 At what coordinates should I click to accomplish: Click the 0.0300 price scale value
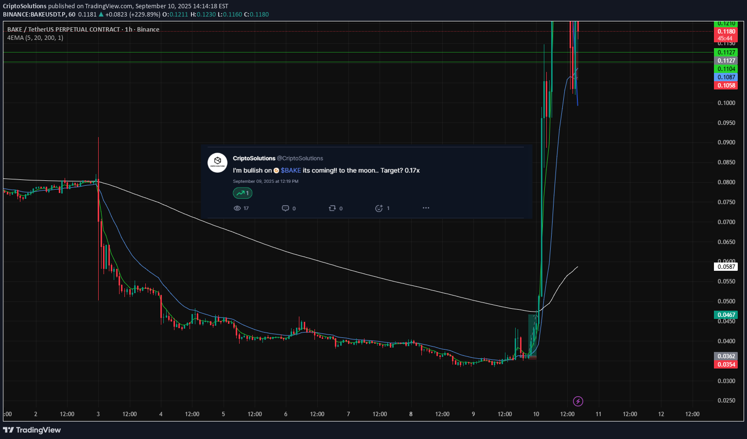click(x=726, y=381)
